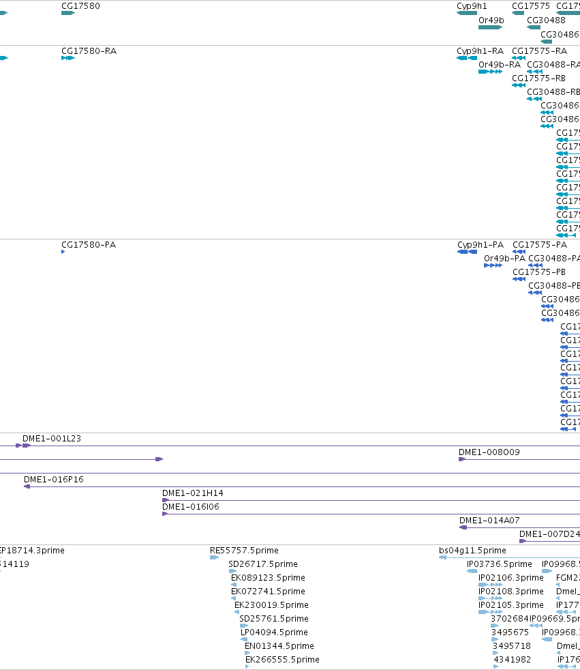Viewport: 580px width, 670px height.
Task: Open protein CG17580-PA
Action: pos(89,245)
